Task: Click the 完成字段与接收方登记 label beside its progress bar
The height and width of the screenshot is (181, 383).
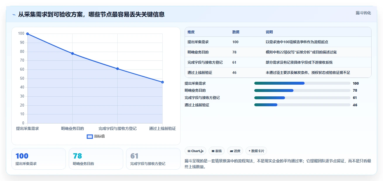Action: pyautogui.click(x=202, y=98)
